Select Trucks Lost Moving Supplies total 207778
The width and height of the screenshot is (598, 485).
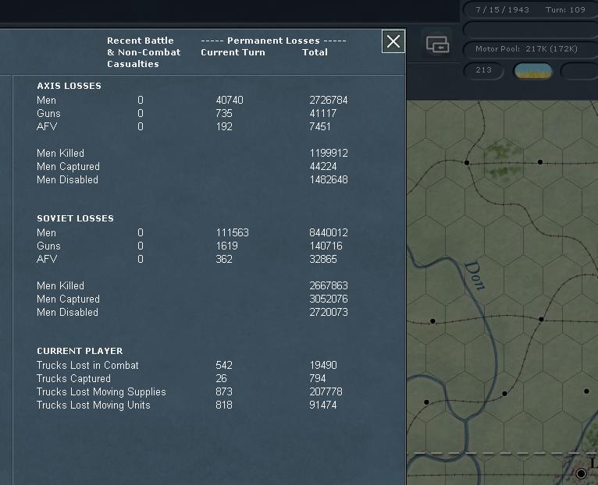click(x=326, y=391)
